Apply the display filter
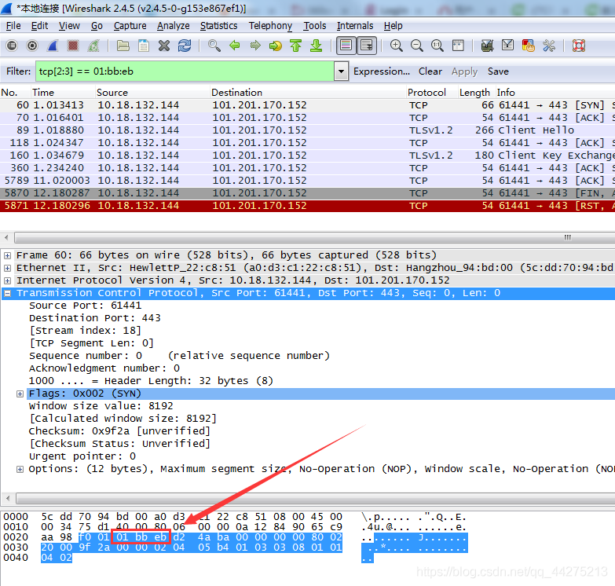 [464, 71]
